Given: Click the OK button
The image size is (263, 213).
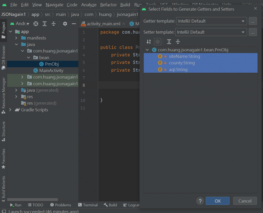Looking at the screenshot, I should (218, 201).
